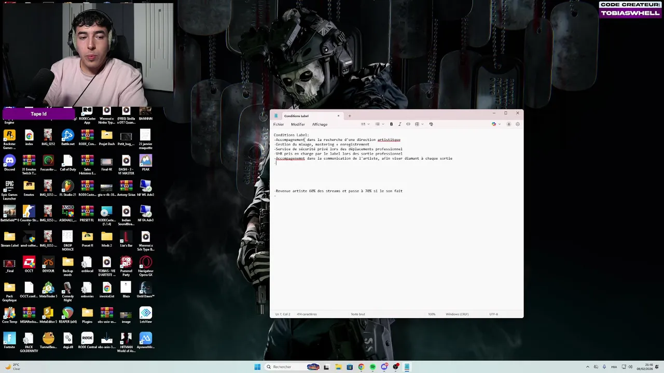Screen dimensions: 664x373
Task: Open the account profile icon in Notepad
Action: [508, 124]
